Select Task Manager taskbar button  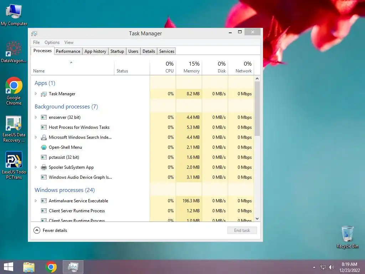(73, 267)
